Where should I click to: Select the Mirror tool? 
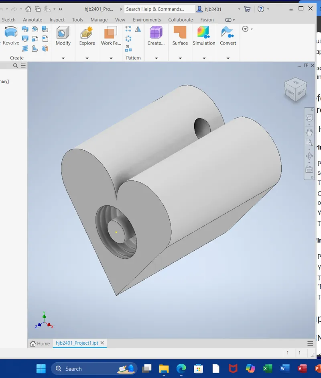pos(138,29)
